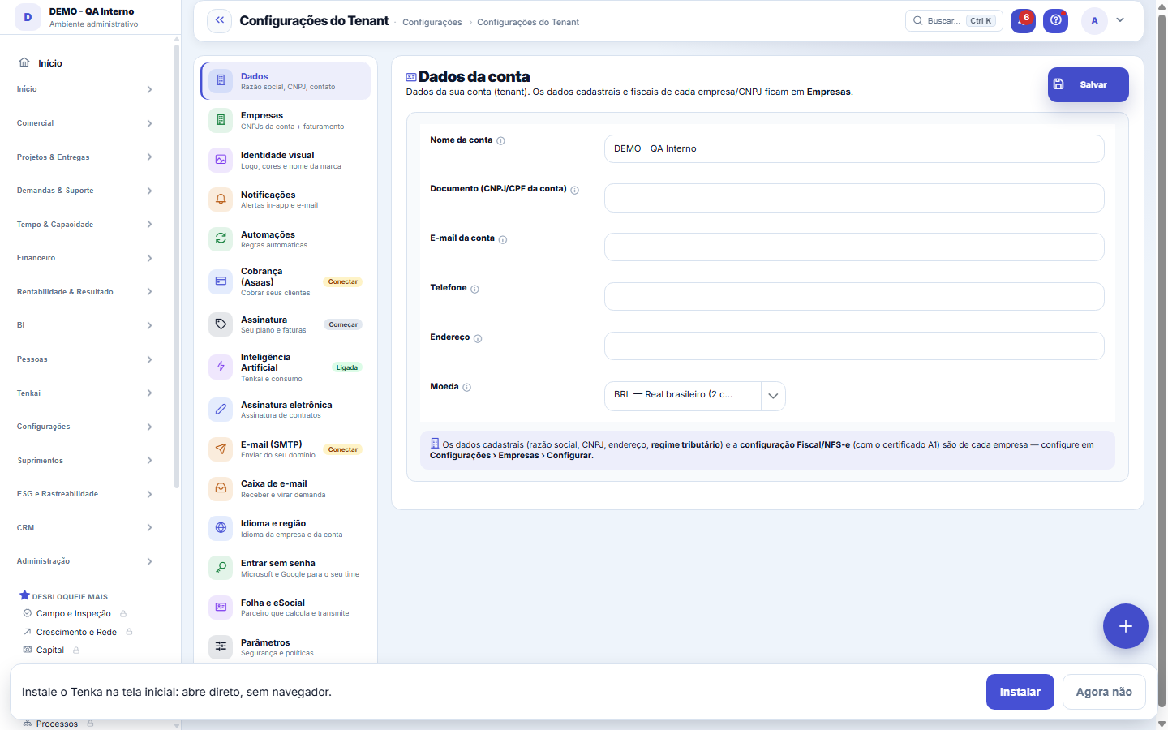Click Campo e Inspeção locked item
This screenshot has height=730, width=1168.
click(x=75, y=613)
